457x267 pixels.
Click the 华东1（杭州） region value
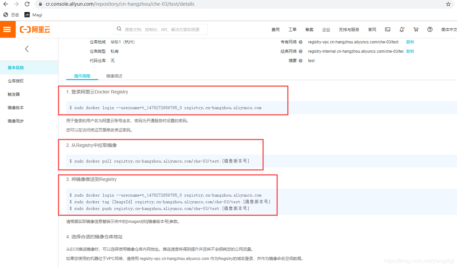(123, 42)
